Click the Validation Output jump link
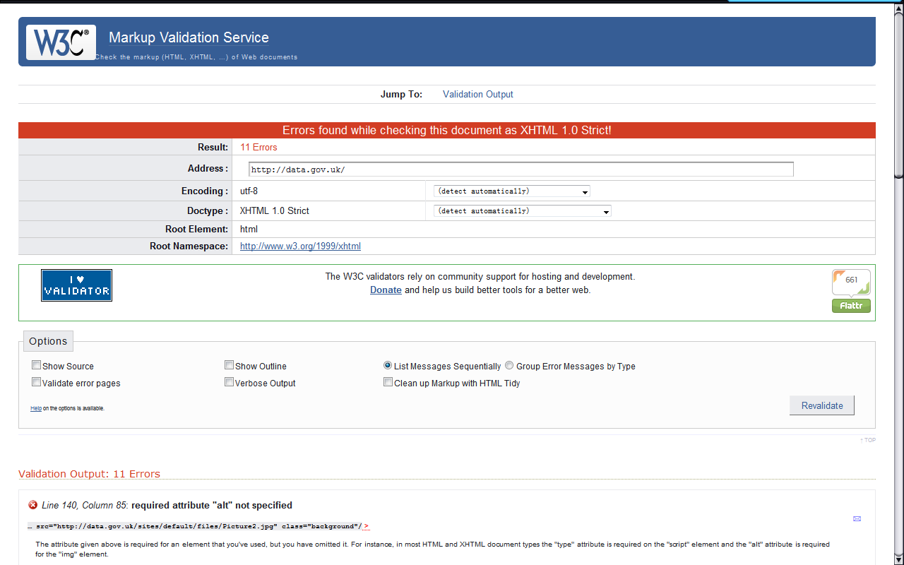Screen dimensions: 904x565 (478, 94)
